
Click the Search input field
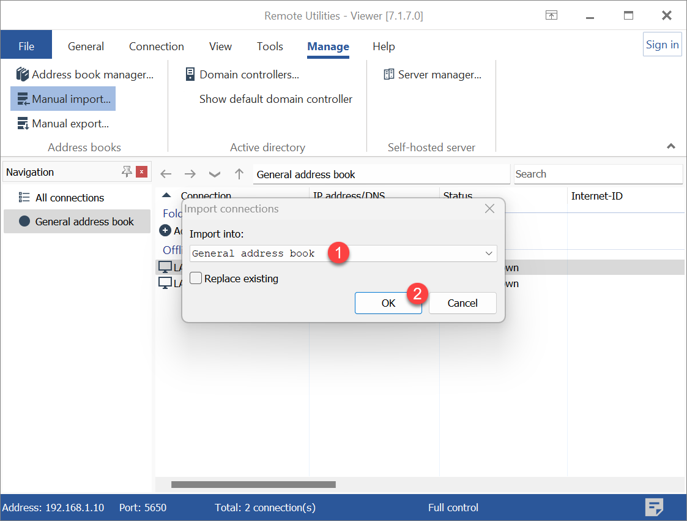tap(598, 174)
